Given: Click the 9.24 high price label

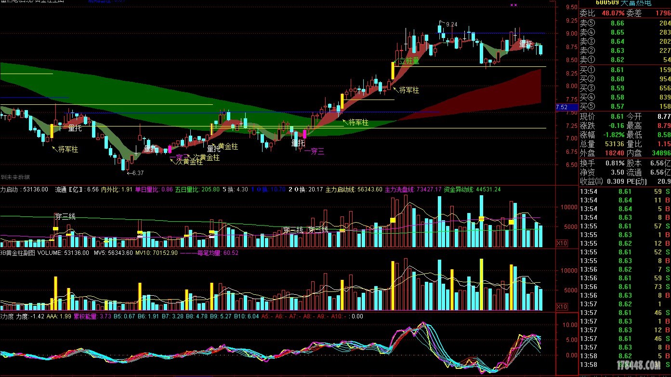Looking at the screenshot, I should [451, 25].
